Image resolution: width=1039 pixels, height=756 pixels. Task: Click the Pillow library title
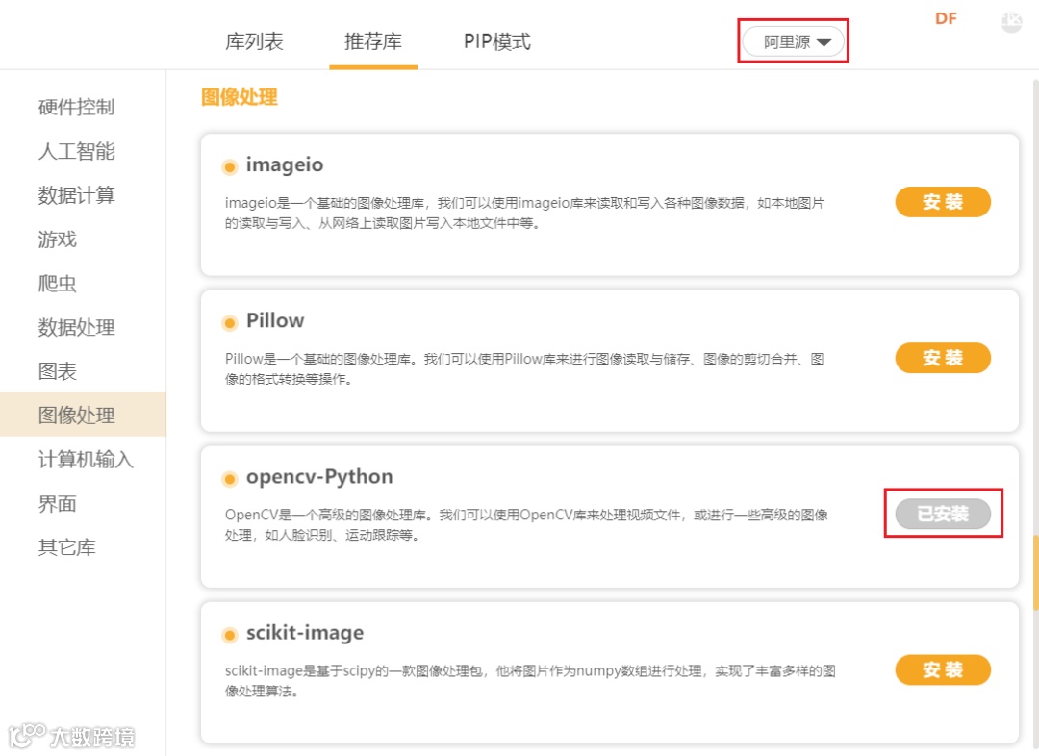pos(275,320)
